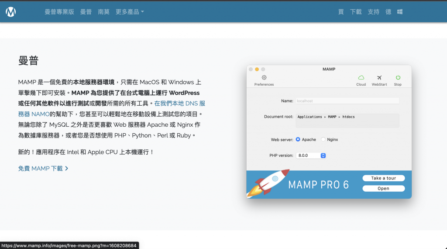Click the Cloud icon in the MAMP toolbar
Viewport: 447px width, 249px height.
tap(361, 78)
